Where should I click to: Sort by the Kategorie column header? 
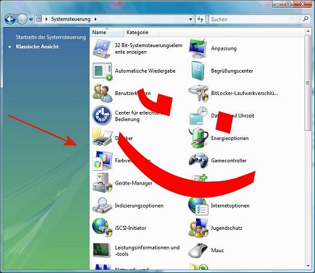141,32
